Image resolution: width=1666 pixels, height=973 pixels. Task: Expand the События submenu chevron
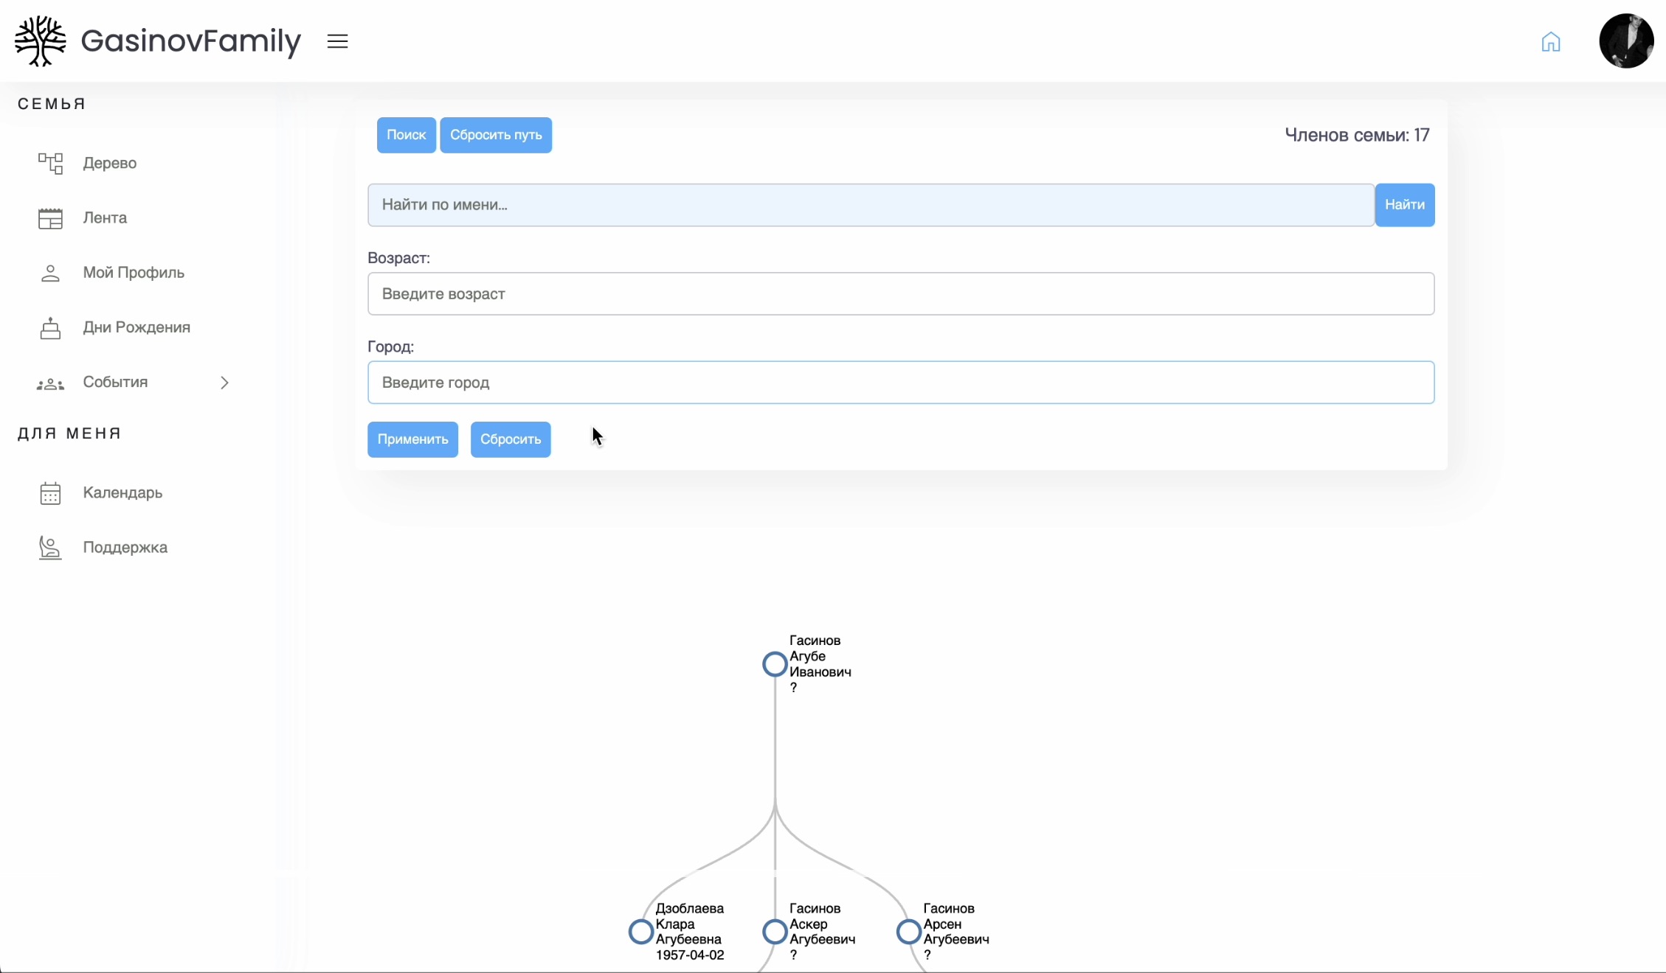224,383
